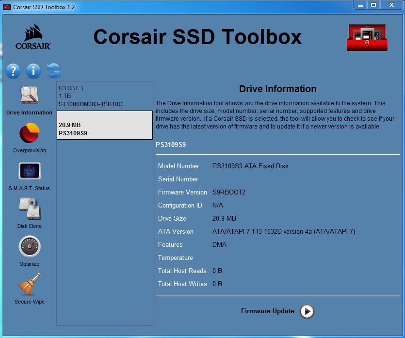Open the Overprovision pie chart icon

coord(30,133)
